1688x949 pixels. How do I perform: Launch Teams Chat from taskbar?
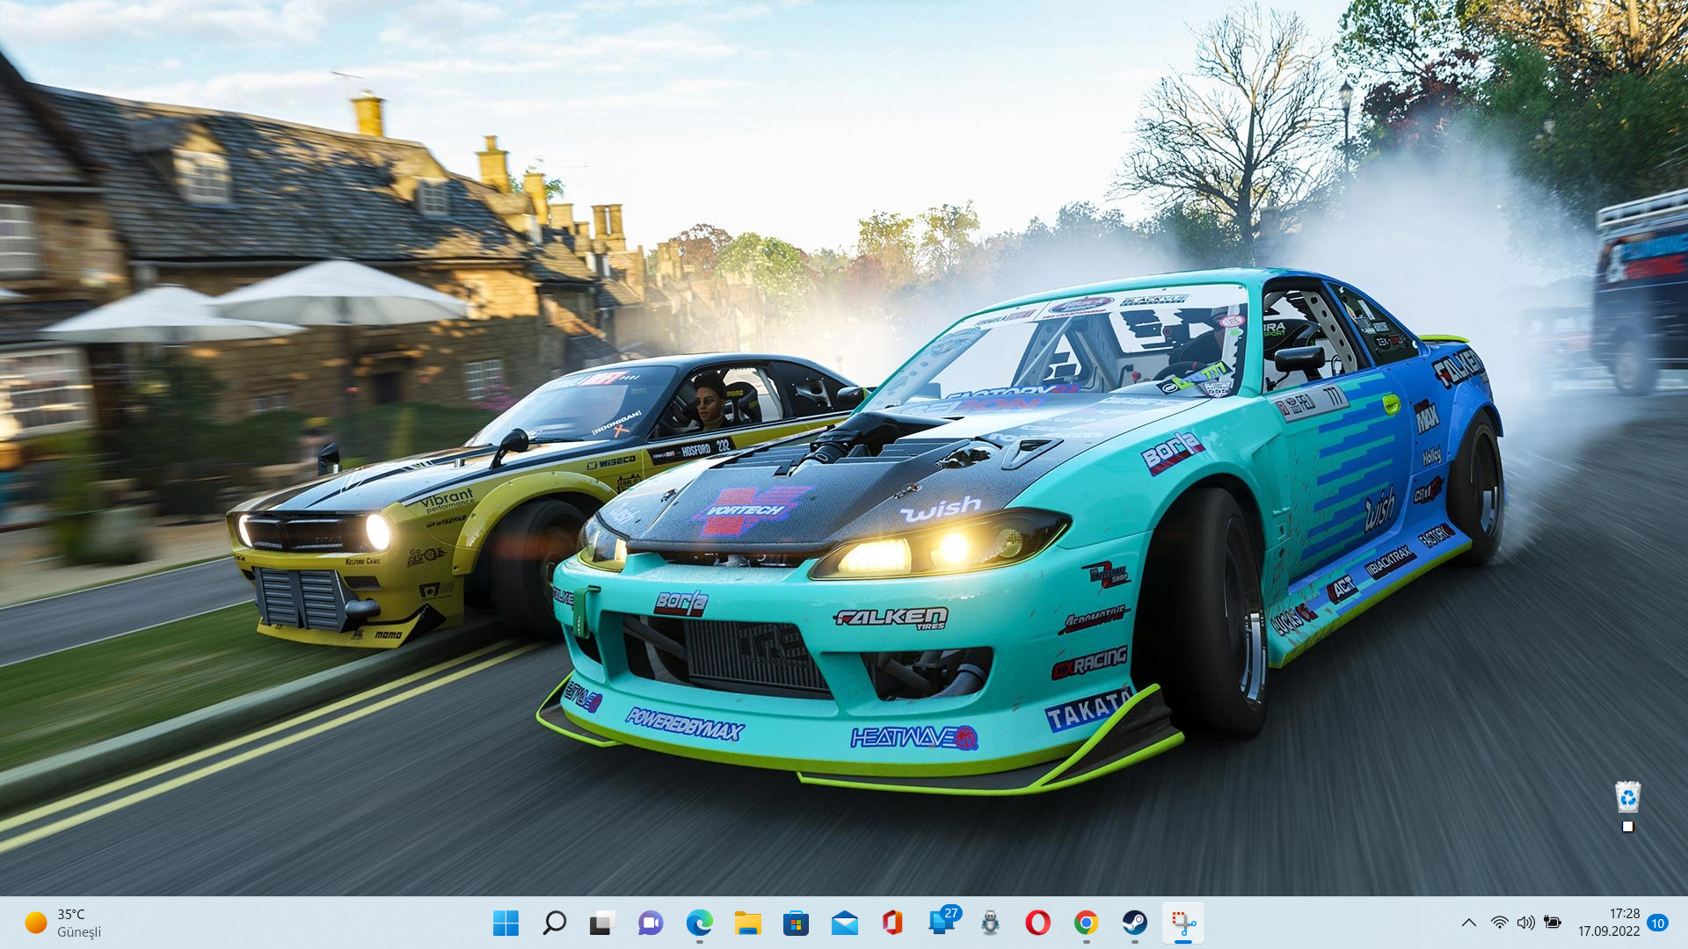tap(651, 923)
